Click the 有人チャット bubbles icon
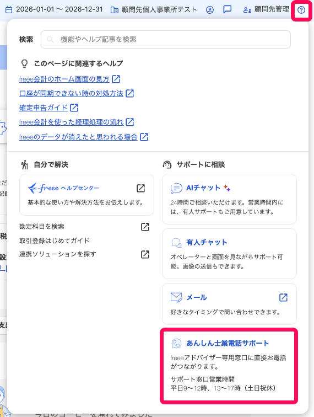 click(176, 243)
